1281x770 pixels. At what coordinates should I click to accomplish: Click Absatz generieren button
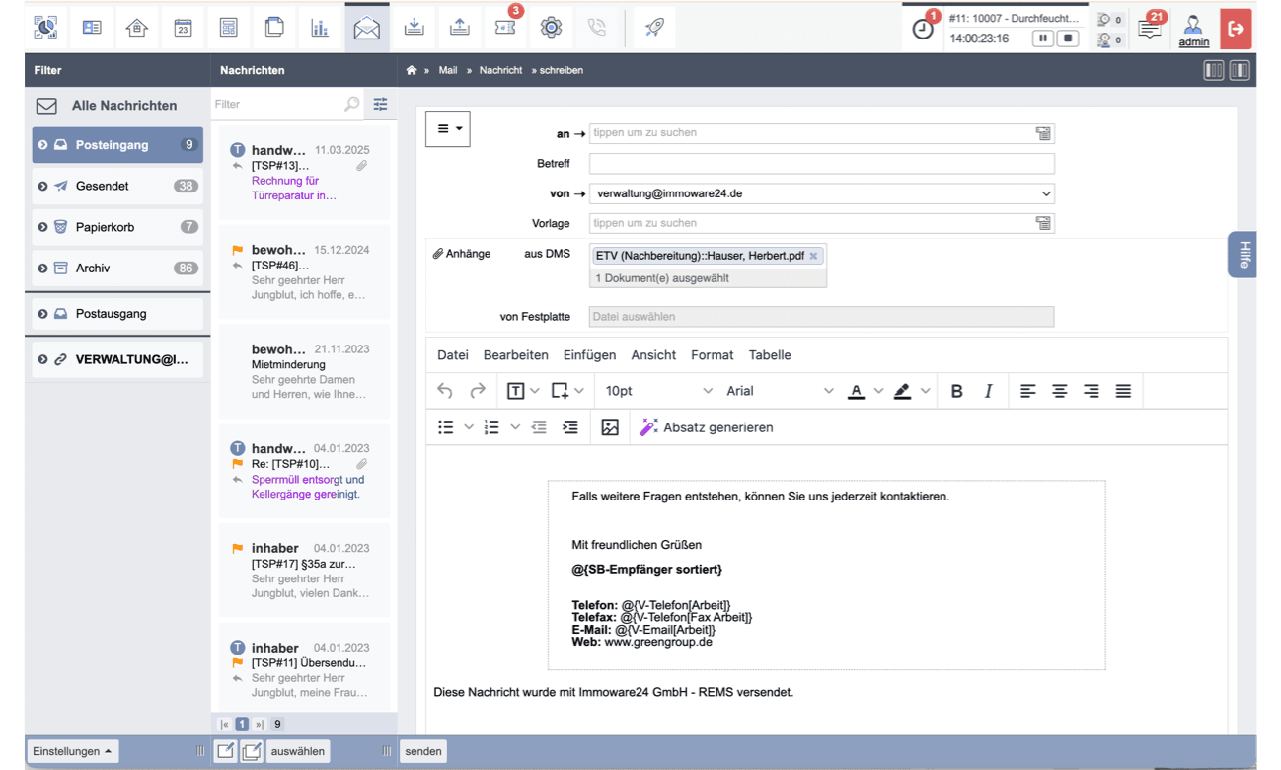(x=707, y=427)
